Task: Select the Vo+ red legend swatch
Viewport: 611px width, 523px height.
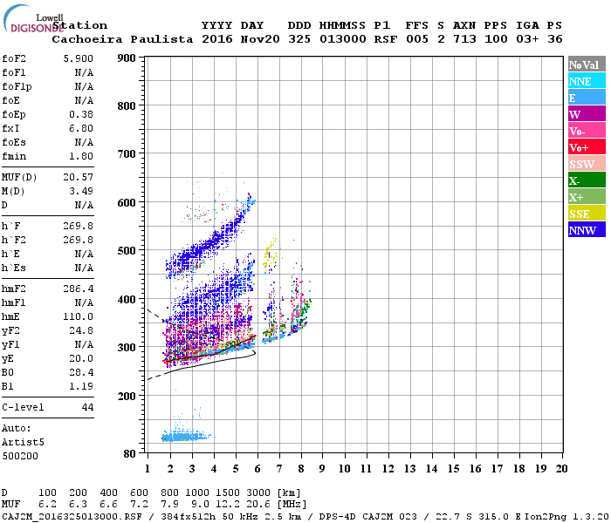Action: [x=587, y=147]
